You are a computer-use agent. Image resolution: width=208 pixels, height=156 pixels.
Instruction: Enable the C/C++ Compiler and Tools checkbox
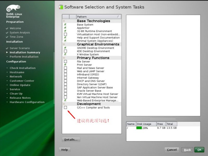65,107
